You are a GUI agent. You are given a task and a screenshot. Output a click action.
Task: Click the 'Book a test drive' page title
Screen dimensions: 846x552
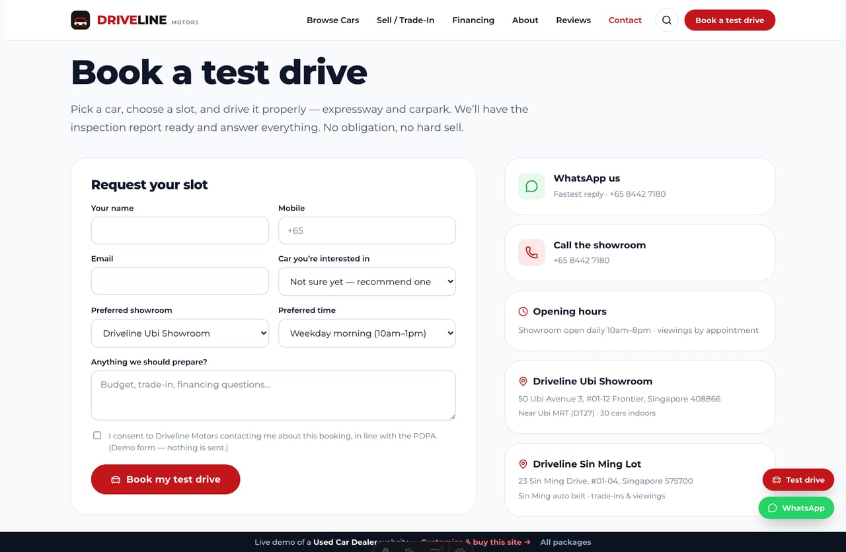point(219,72)
